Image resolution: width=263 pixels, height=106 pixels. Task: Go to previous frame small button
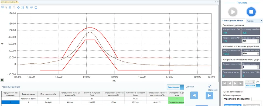coord(230,83)
